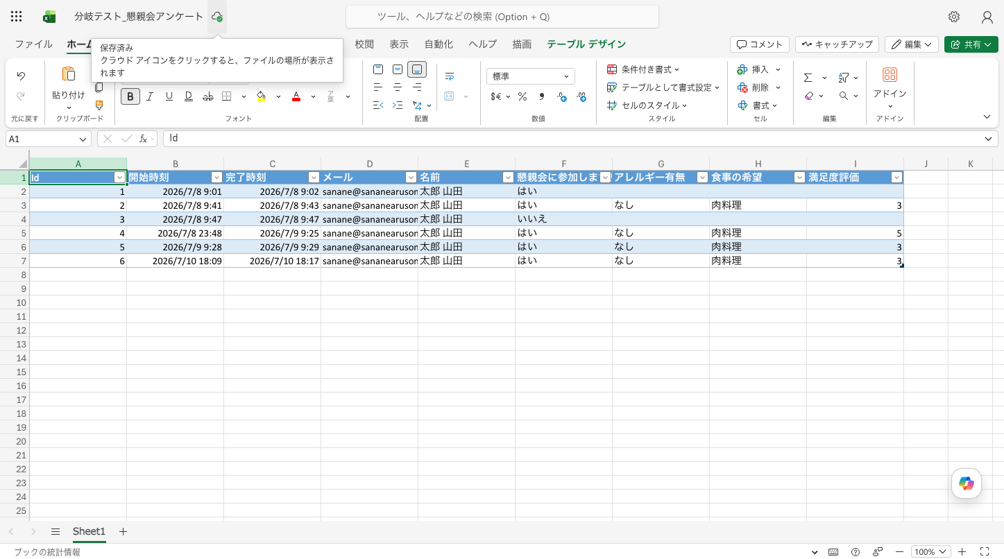This screenshot has height=559, width=1004.
Task: Click Center horizontally icon
Action: point(398,87)
